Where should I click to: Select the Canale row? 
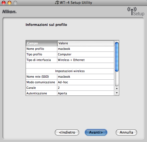tap(70, 88)
